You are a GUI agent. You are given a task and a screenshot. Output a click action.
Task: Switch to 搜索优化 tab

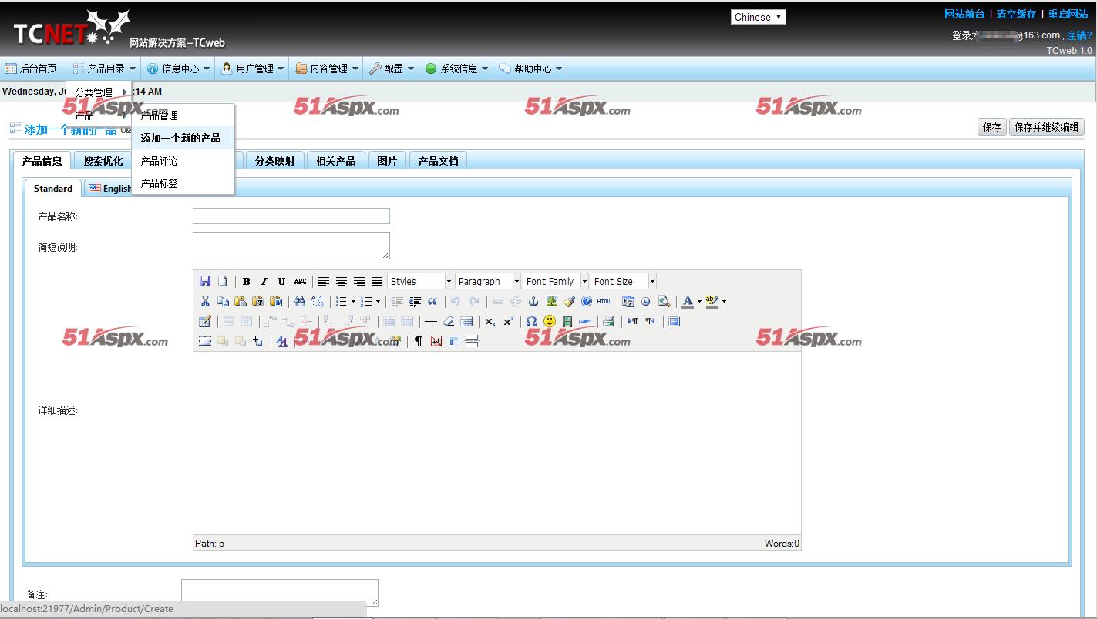pyautogui.click(x=103, y=161)
